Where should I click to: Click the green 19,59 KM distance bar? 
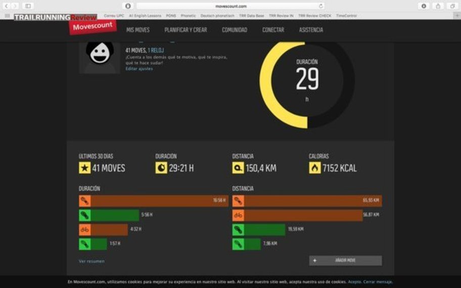264,230
